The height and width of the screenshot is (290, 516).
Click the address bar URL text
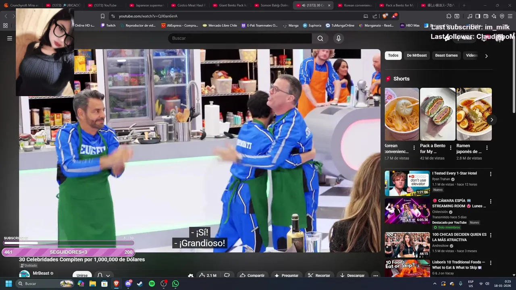[x=148, y=16]
